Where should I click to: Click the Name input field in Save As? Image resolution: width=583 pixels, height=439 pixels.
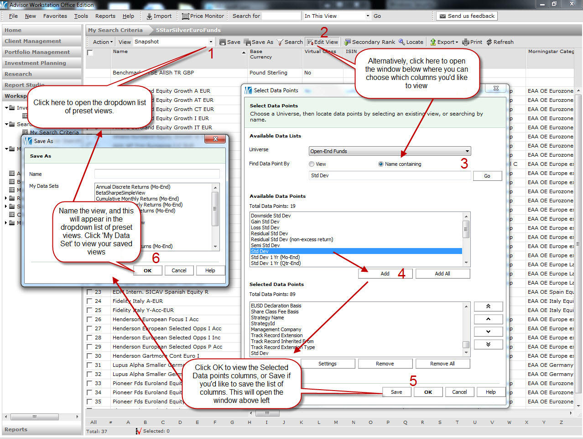click(157, 174)
